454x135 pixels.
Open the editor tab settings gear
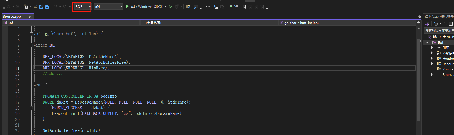419,17
